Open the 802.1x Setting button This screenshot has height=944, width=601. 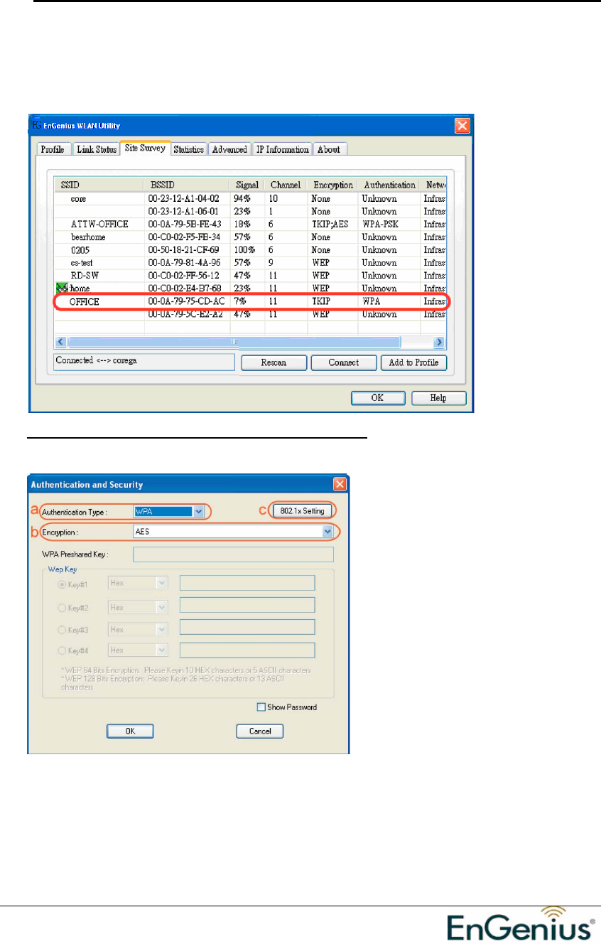tap(303, 510)
